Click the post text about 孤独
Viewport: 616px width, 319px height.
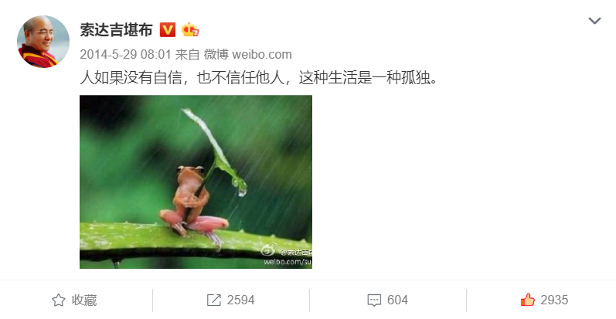258,78
